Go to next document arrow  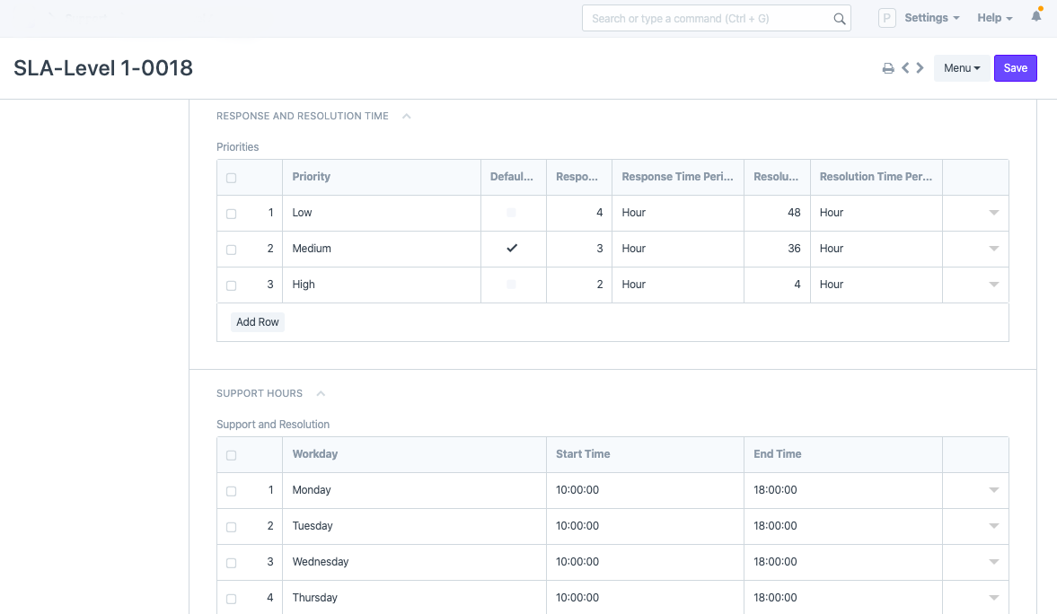click(920, 68)
